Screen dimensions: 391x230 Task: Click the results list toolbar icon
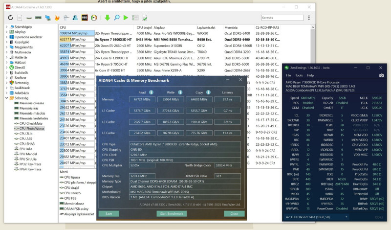[135, 18]
